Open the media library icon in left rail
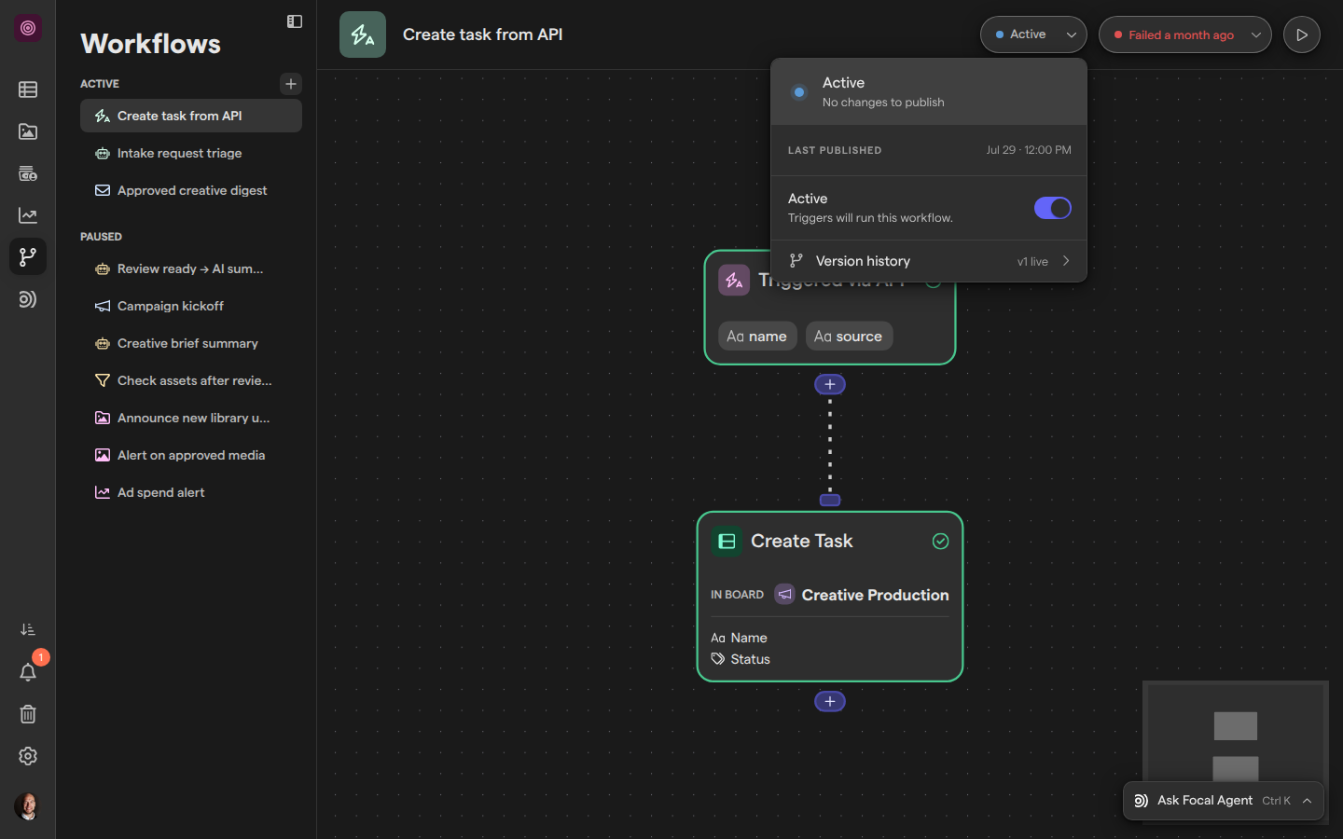Screen dimensions: 1343x839 28,131
